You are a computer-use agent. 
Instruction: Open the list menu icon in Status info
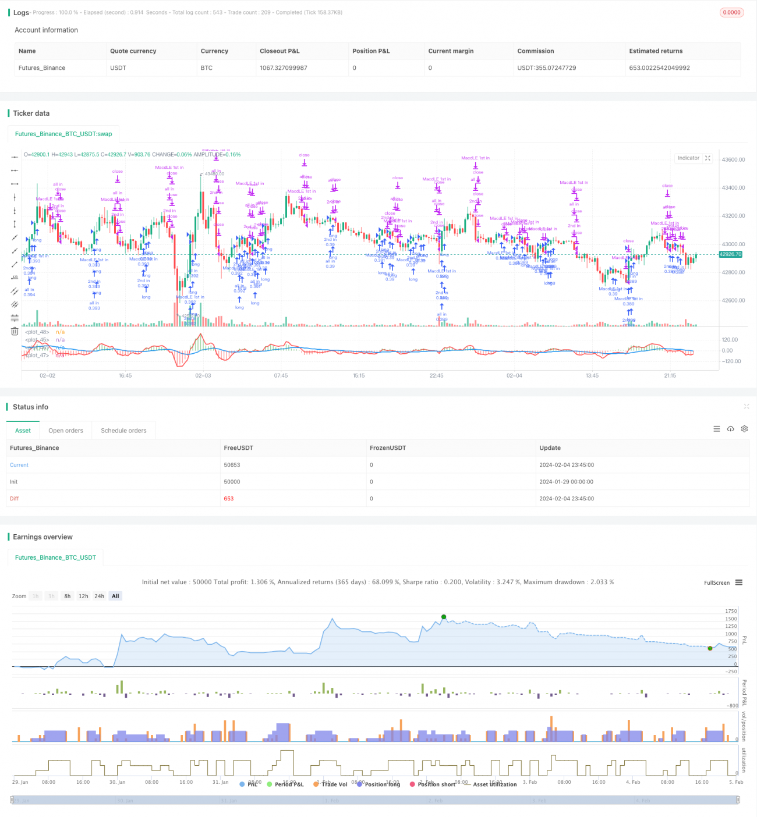click(x=717, y=429)
